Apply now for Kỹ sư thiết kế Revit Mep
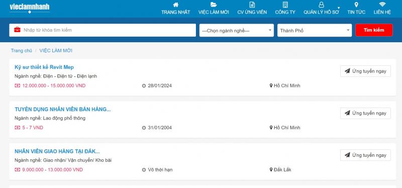The height and width of the screenshot is (188, 402). click(x=365, y=71)
